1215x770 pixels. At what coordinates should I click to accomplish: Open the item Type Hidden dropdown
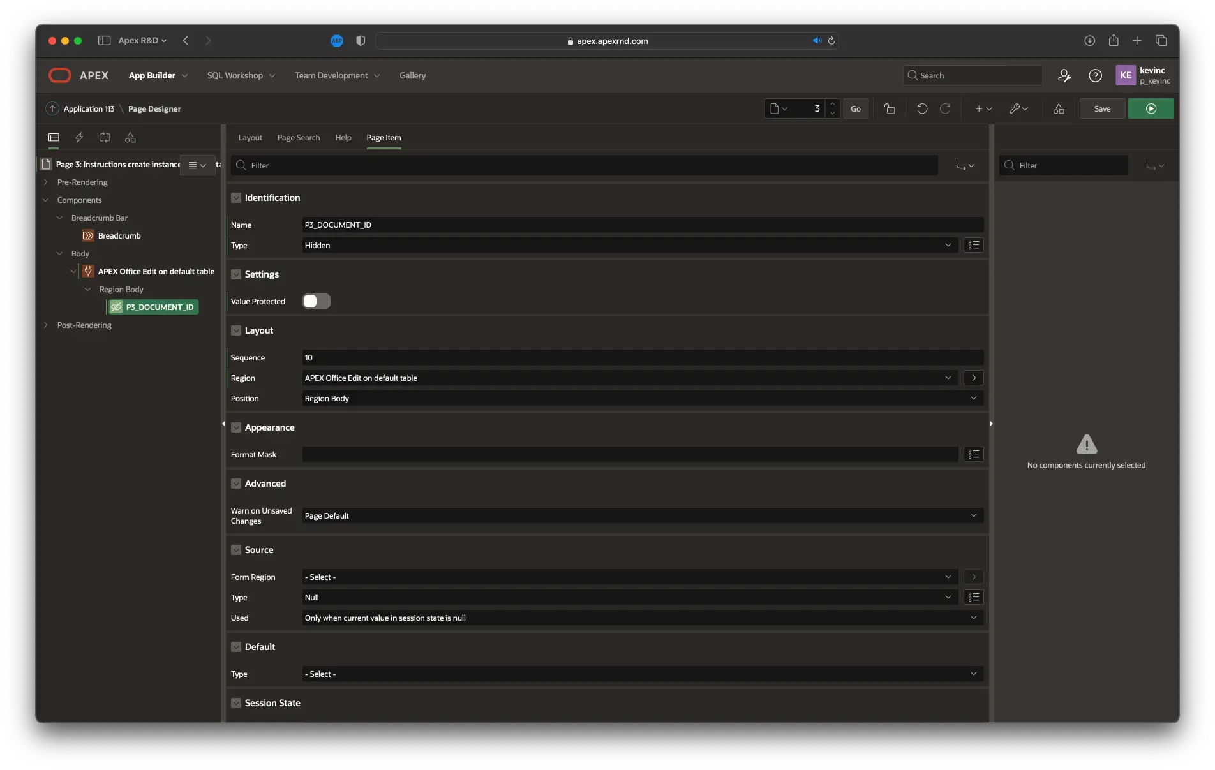[630, 245]
